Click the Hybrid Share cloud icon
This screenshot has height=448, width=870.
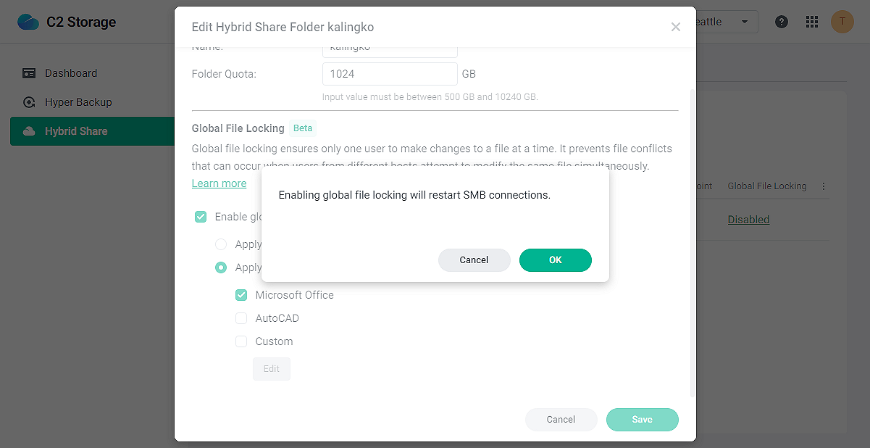(29, 131)
